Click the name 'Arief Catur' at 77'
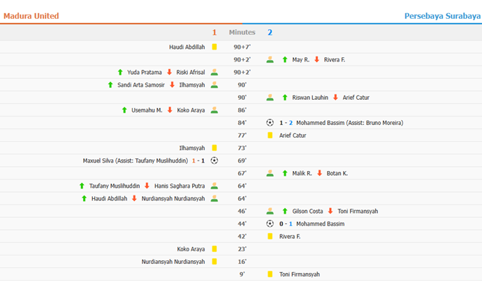Image resolution: width=482 pixels, height=282 pixels. (293, 135)
